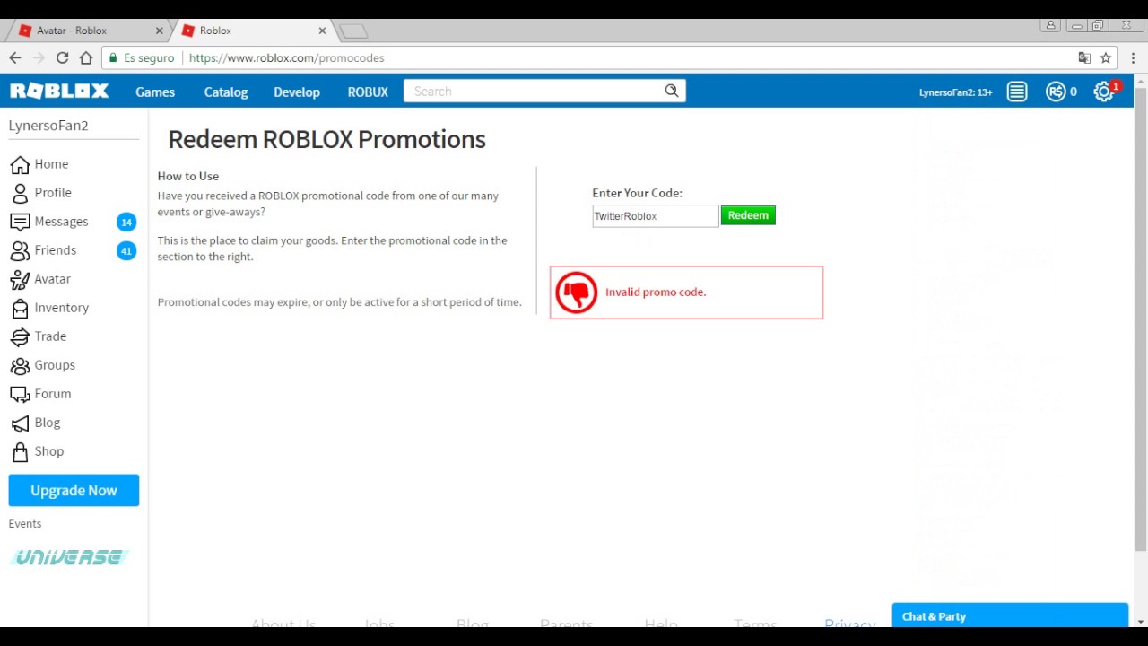Image resolution: width=1148 pixels, height=646 pixels.
Task: Click the browser address bar URL
Action: point(286,57)
